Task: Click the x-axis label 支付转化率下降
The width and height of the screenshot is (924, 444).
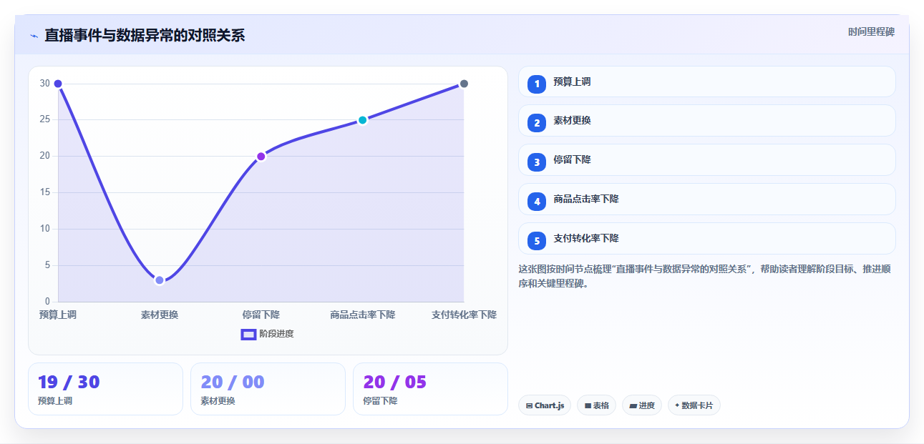Action: coord(464,315)
